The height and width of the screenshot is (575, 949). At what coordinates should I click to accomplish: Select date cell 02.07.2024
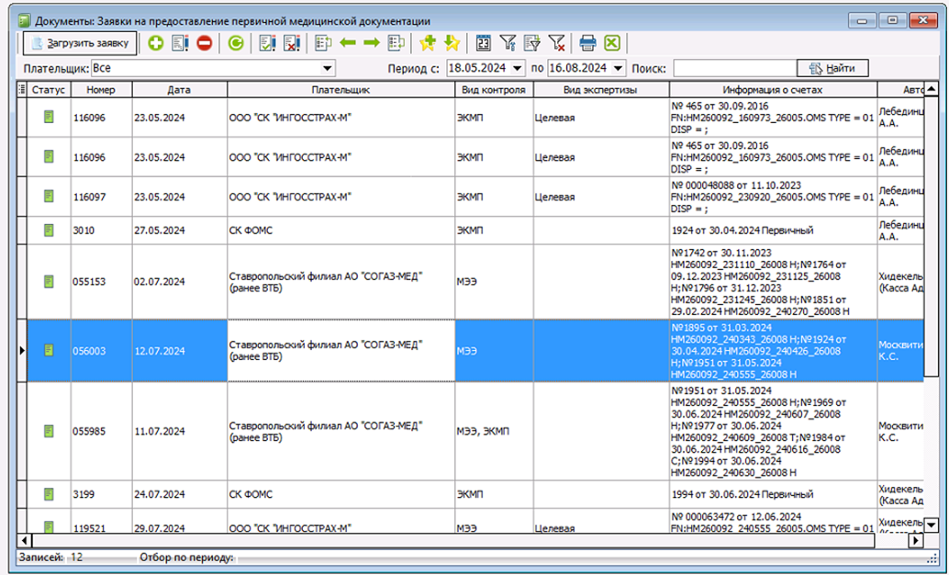pyautogui.click(x=179, y=282)
